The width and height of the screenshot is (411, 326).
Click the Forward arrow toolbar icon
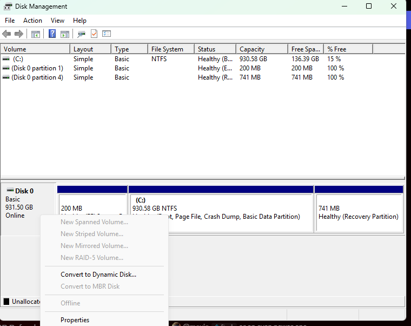[19, 34]
